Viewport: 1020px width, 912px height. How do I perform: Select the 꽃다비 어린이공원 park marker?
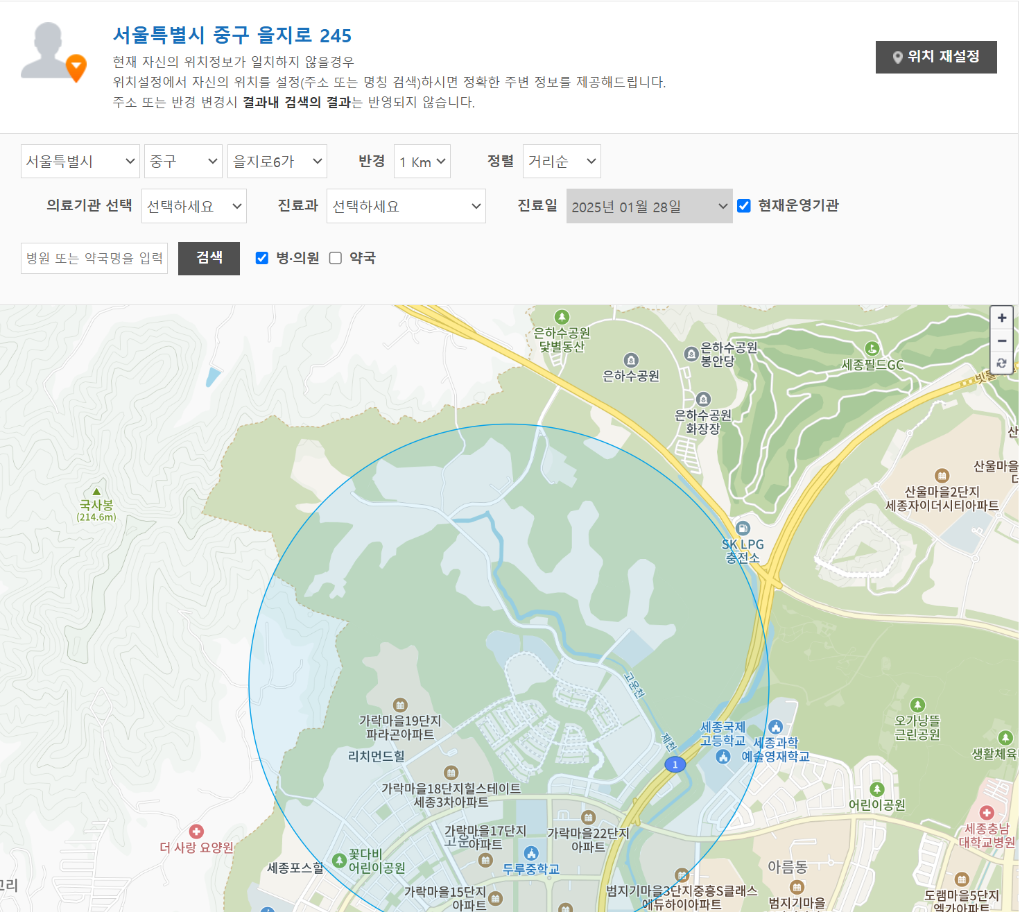339,860
